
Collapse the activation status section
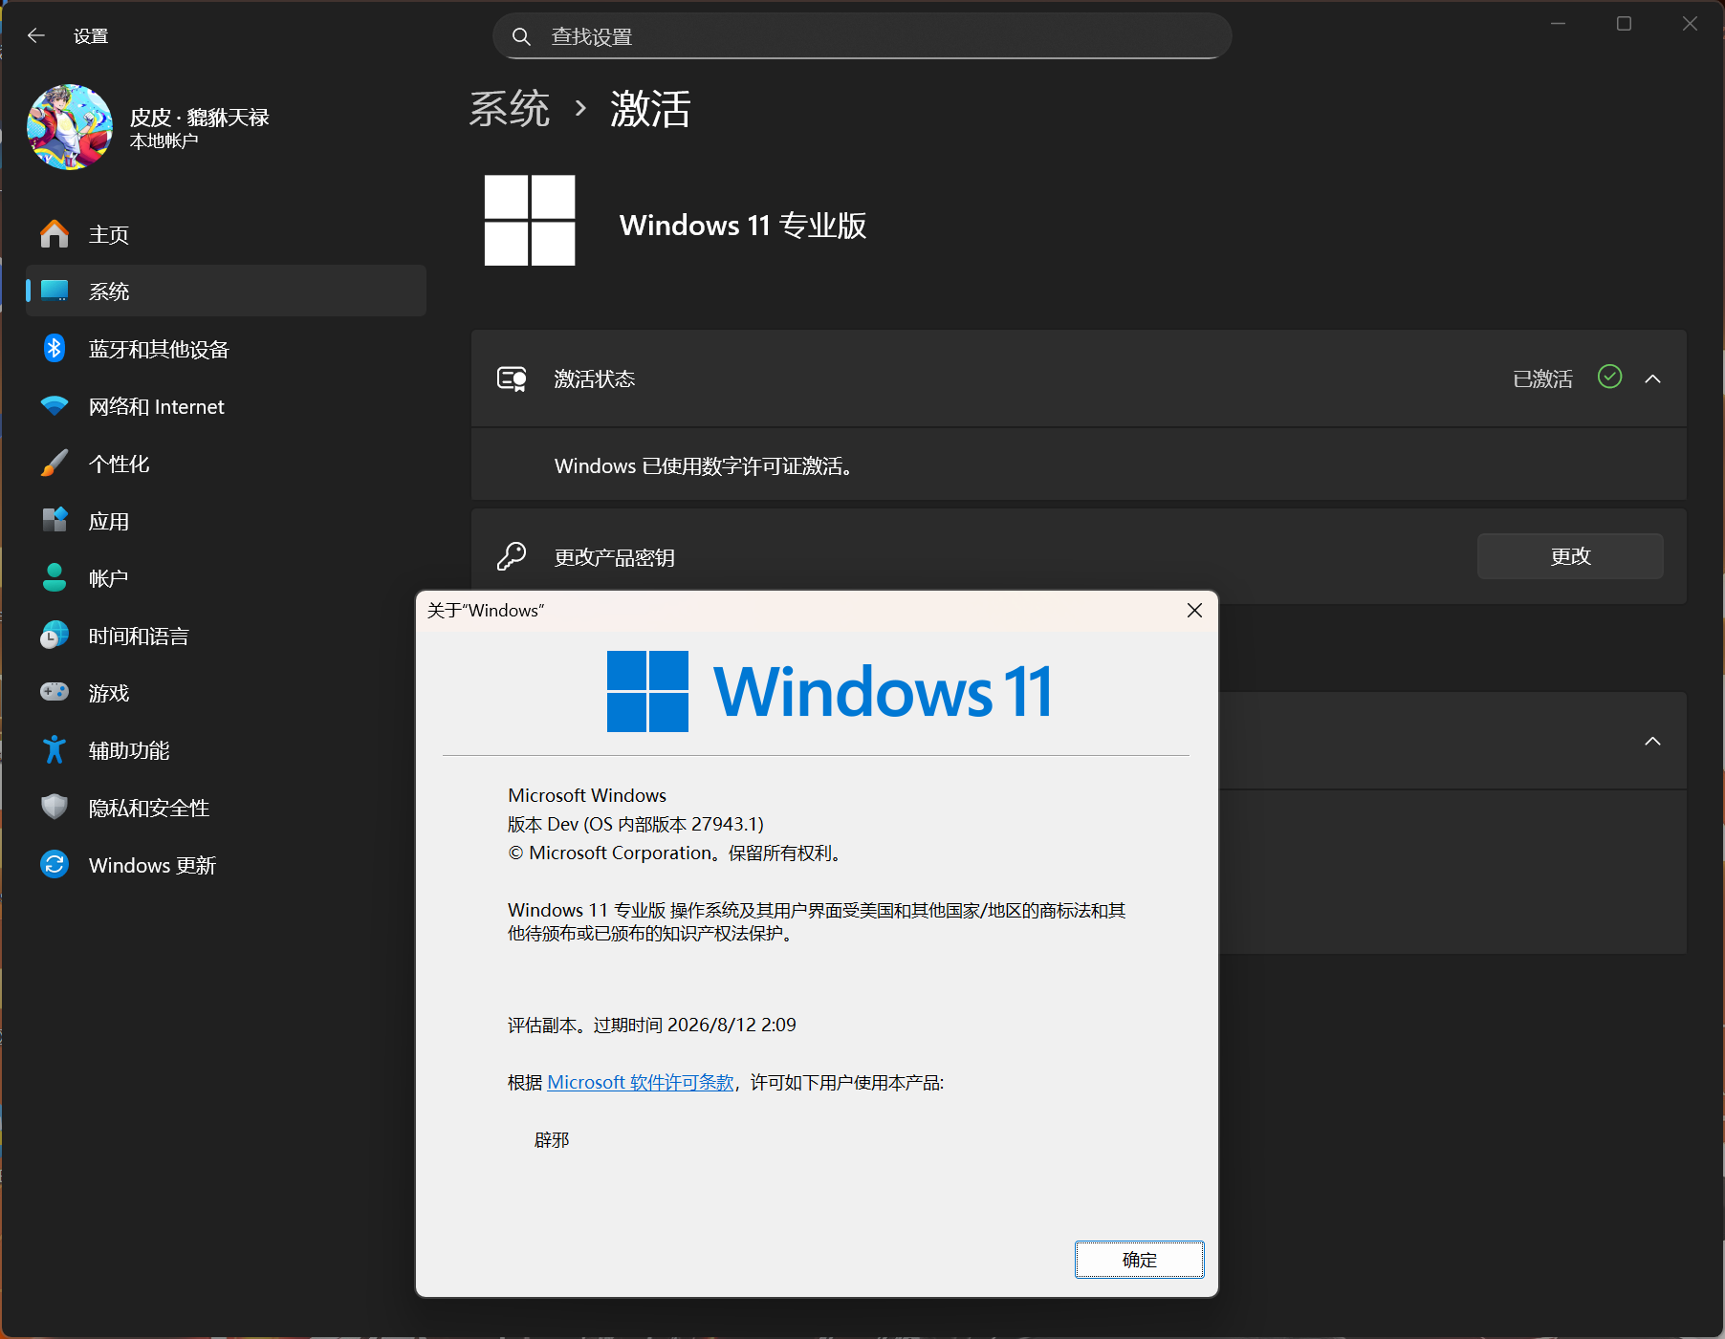[x=1653, y=378]
